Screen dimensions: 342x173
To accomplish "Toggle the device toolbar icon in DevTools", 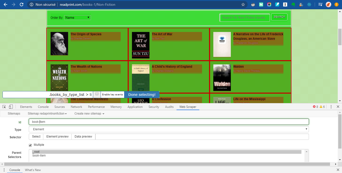I will (x=11, y=107).
